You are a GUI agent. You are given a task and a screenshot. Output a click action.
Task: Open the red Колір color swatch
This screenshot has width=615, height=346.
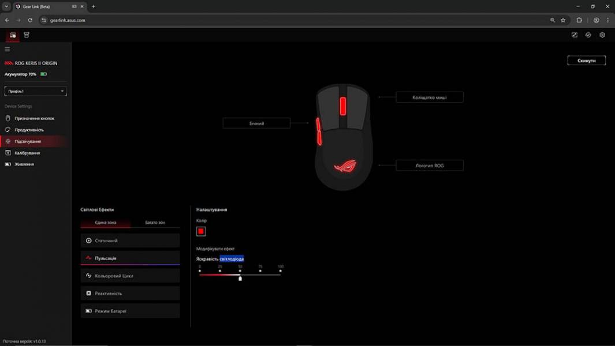201,231
